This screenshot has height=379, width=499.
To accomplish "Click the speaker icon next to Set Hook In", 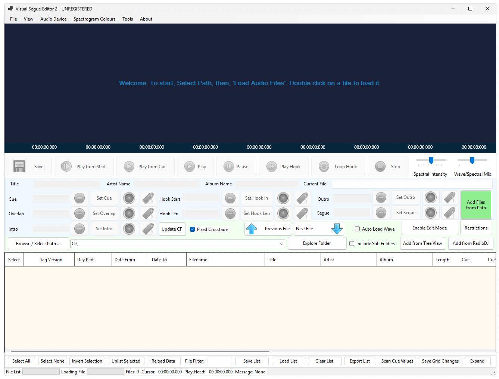I will pos(283,198).
